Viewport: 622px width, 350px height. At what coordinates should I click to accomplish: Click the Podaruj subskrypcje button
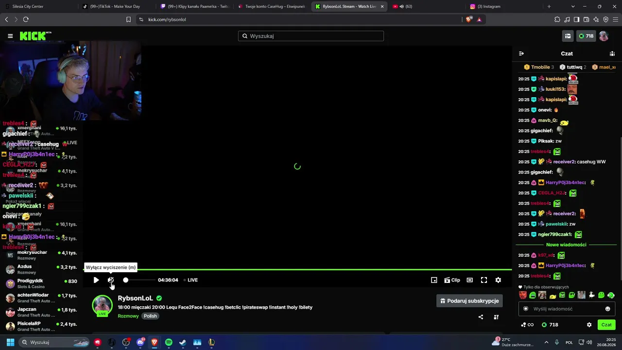469,301
